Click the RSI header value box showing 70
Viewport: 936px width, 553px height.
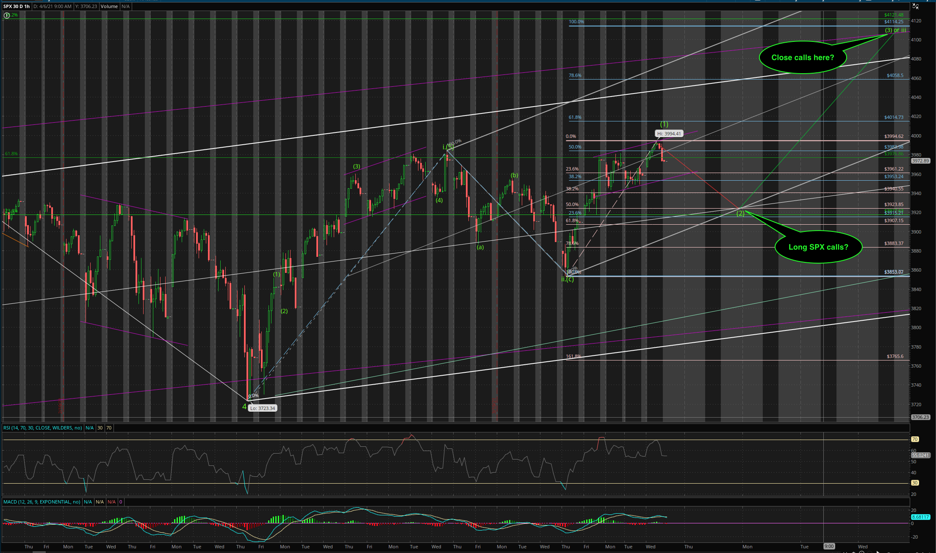pos(109,428)
